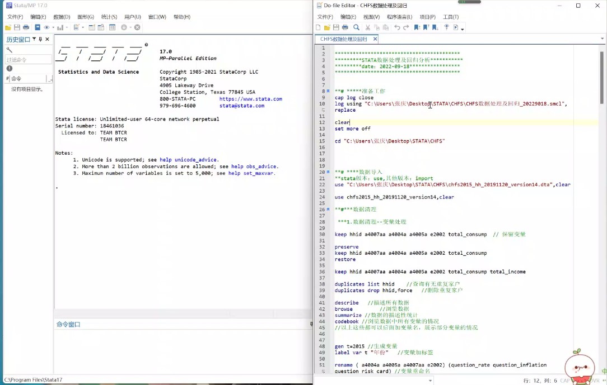Click the new Do-file icon in main toolbar
Viewport: 607px width, 385px height.
pyautogui.click(x=76, y=27)
